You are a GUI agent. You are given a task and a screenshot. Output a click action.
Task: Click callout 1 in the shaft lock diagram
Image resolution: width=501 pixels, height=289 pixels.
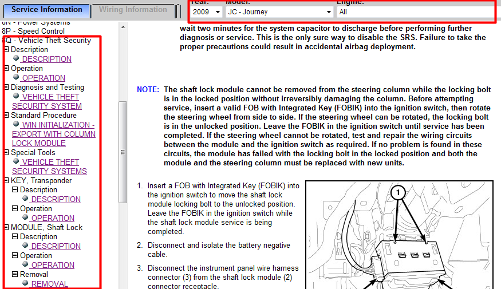pos(398,192)
